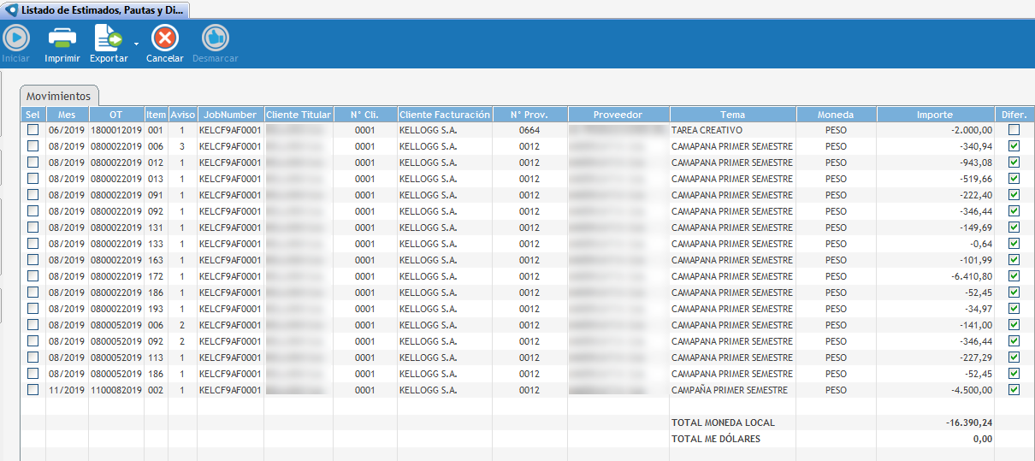The width and height of the screenshot is (1035, 461).
Task: Click the JobNumber column header
Action: point(230,115)
